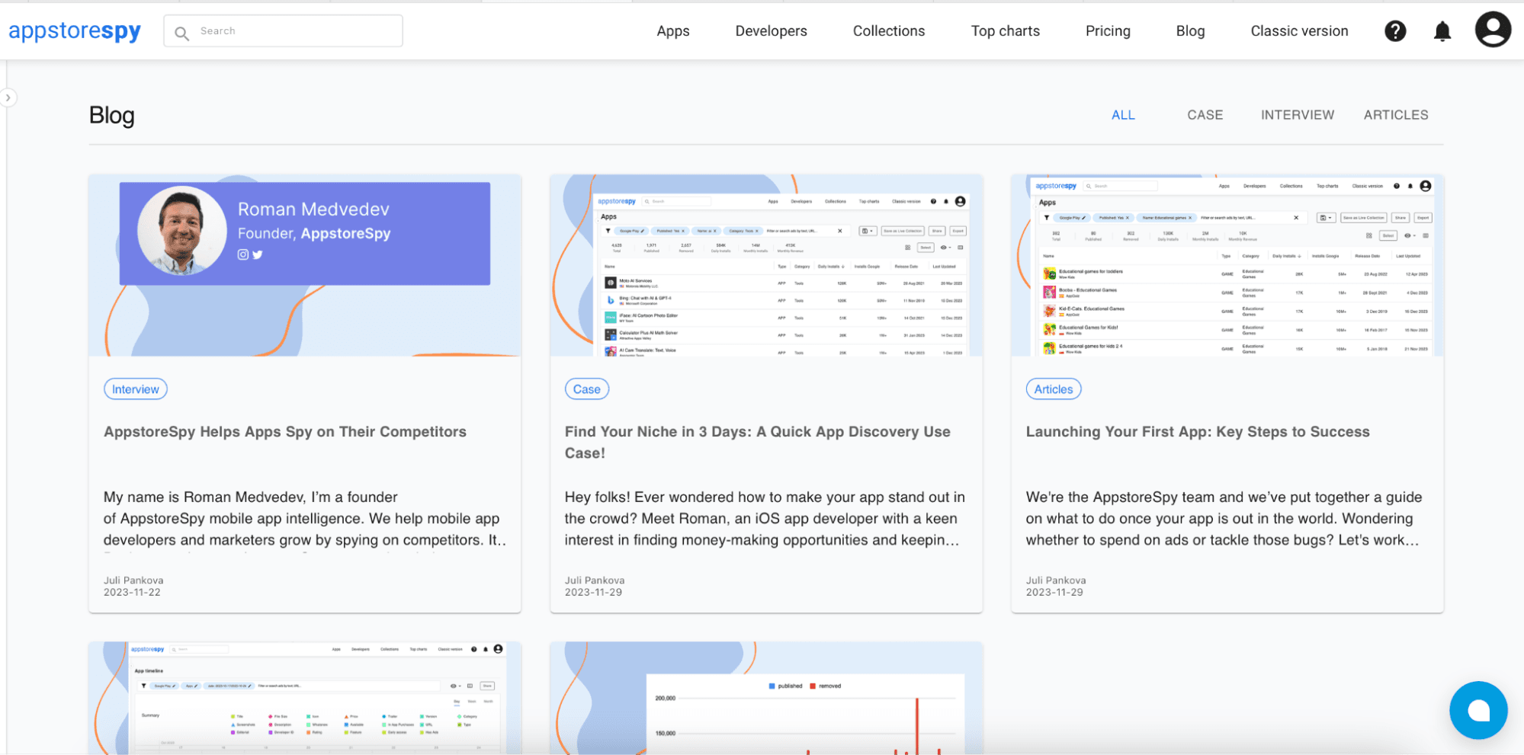This screenshot has height=755, width=1524.
Task: Expand the left sidebar chevron
Action: tap(8, 98)
